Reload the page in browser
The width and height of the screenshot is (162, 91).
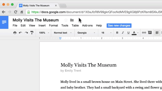tap(16, 12)
